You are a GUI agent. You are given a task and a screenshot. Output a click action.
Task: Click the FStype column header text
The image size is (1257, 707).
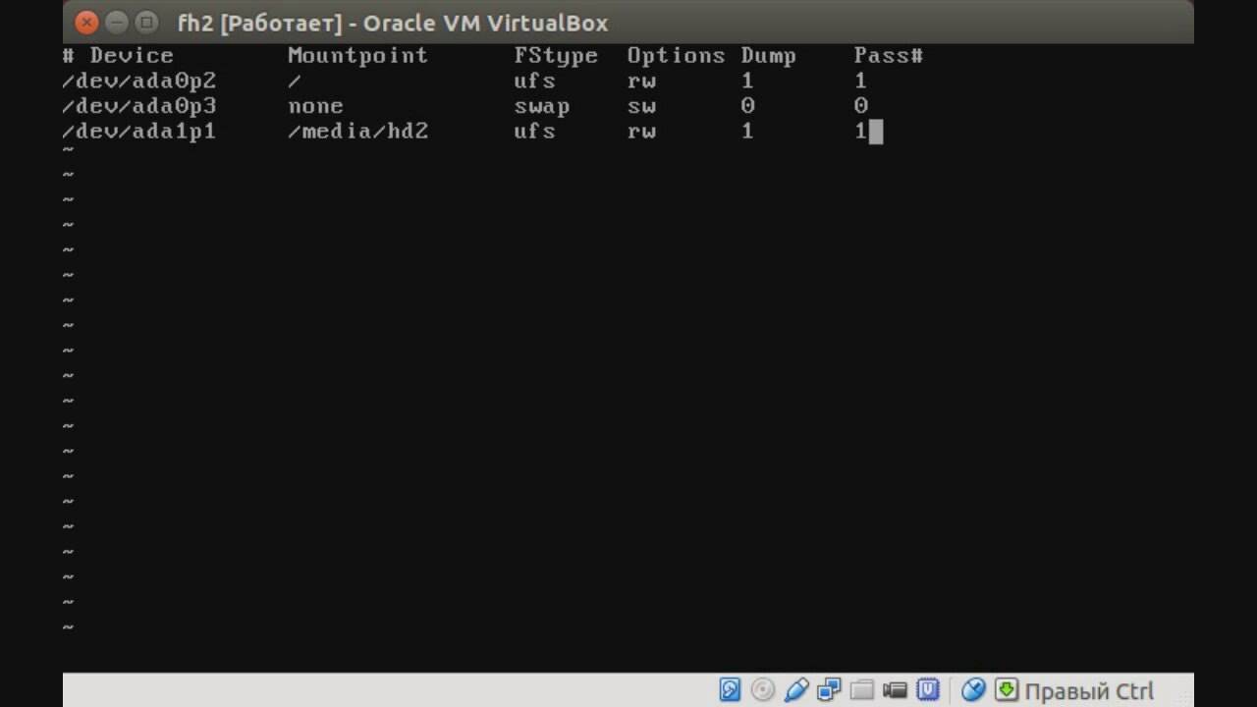coord(556,56)
